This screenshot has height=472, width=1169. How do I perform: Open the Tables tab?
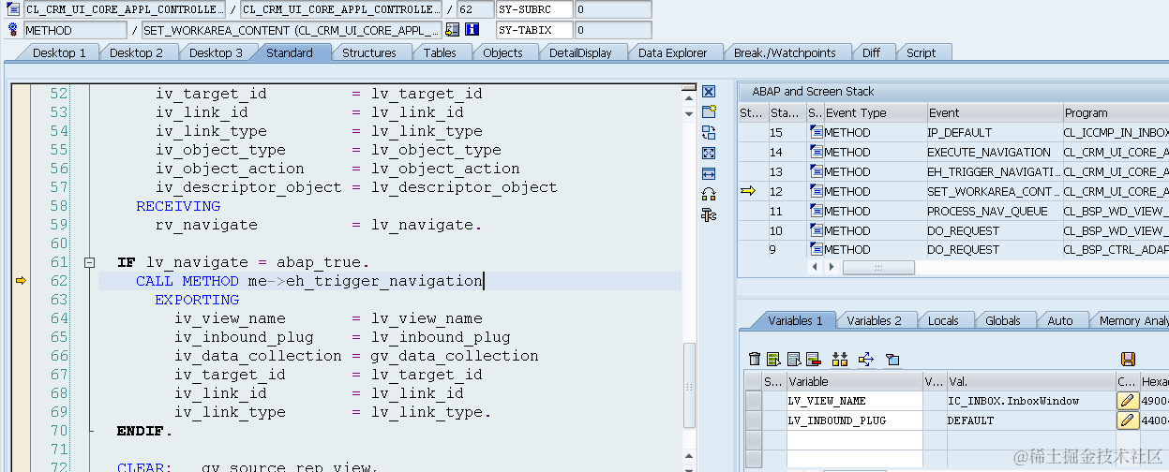tap(440, 52)
